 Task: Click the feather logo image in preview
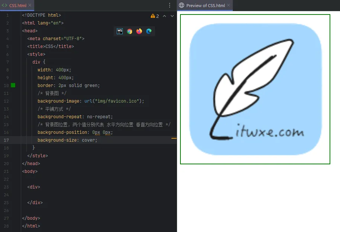point(255,89)
